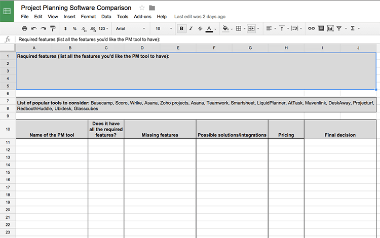Expand the text color arrow

click(215, 29)
